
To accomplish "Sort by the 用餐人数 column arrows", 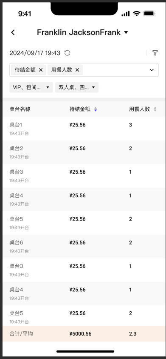I will click(155, 109).
